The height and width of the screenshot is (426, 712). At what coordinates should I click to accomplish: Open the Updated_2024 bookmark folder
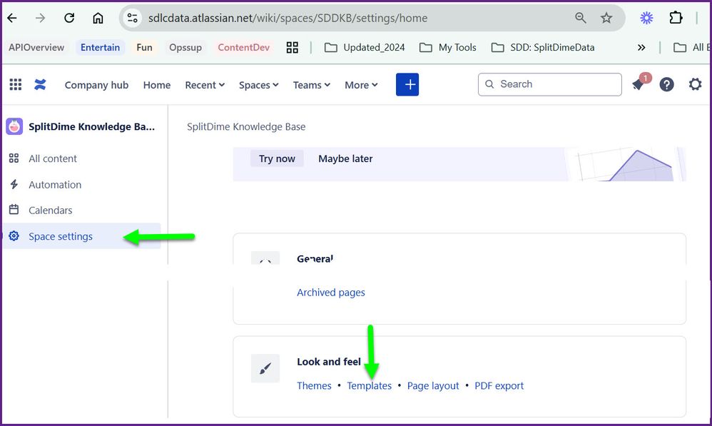click(x=365, y=47)
